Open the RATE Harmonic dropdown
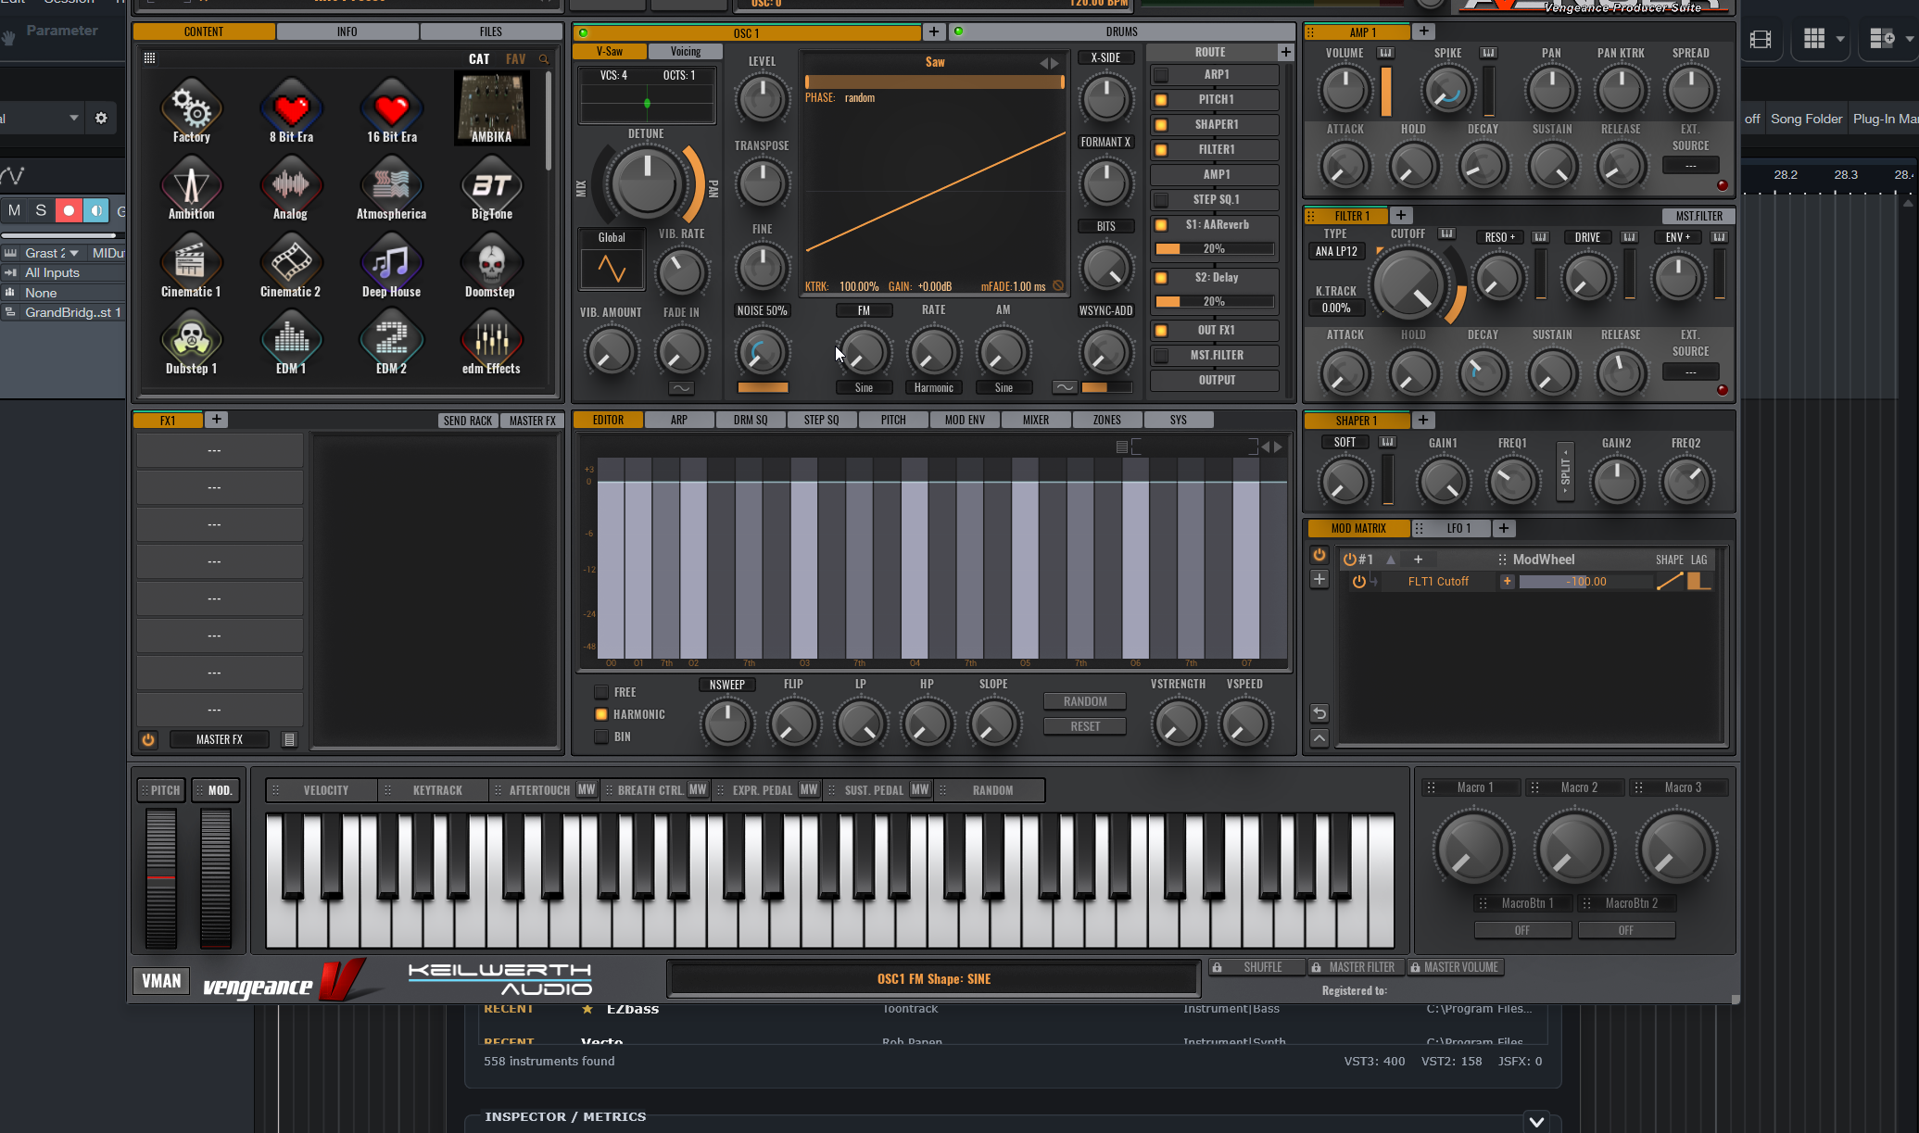1919x1133 pixels. (x=933, y=388)
